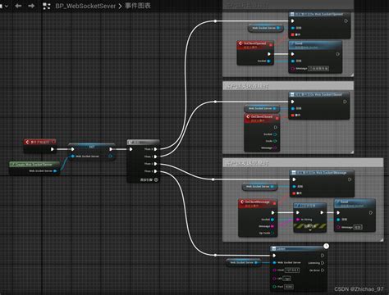Click the OnClientClosed Code output pin
This screenshot has height=295, width=389.
pos(275,141)
